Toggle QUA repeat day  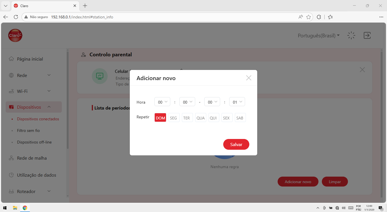201,118
